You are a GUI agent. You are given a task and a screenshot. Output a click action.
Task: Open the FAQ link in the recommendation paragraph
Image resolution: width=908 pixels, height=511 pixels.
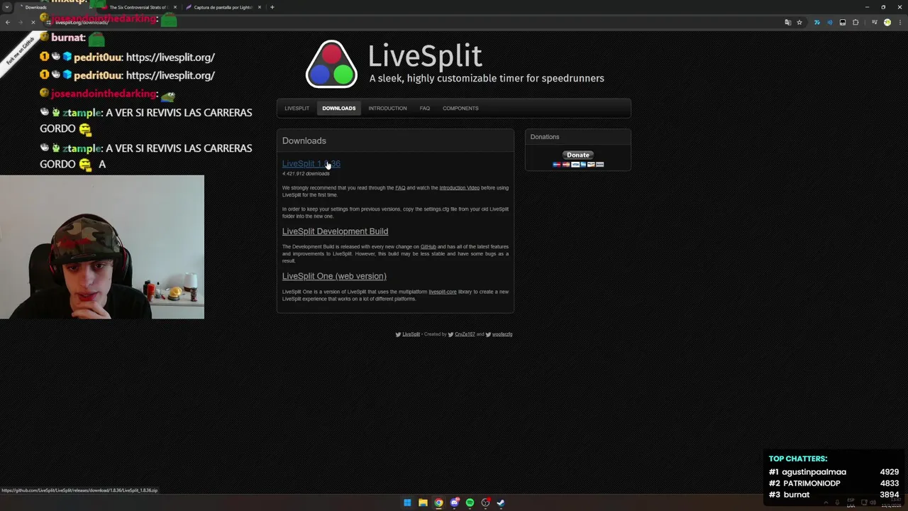[400, 188]
